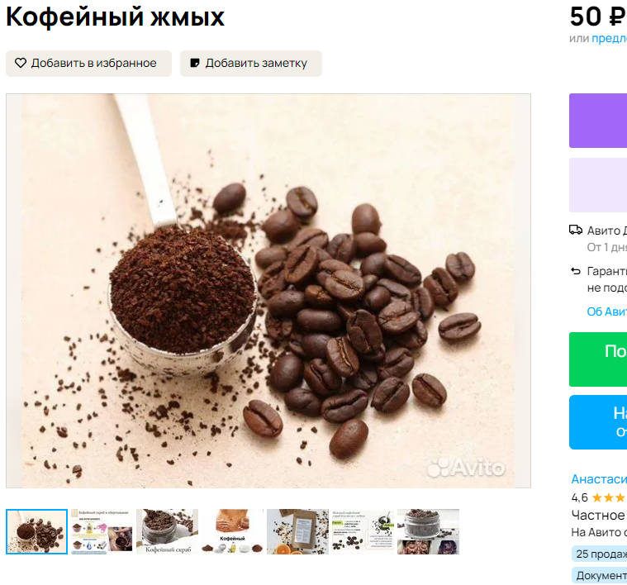627x585 pixels.
Task: Click the blue write message button
Action: tap(598, 422)
